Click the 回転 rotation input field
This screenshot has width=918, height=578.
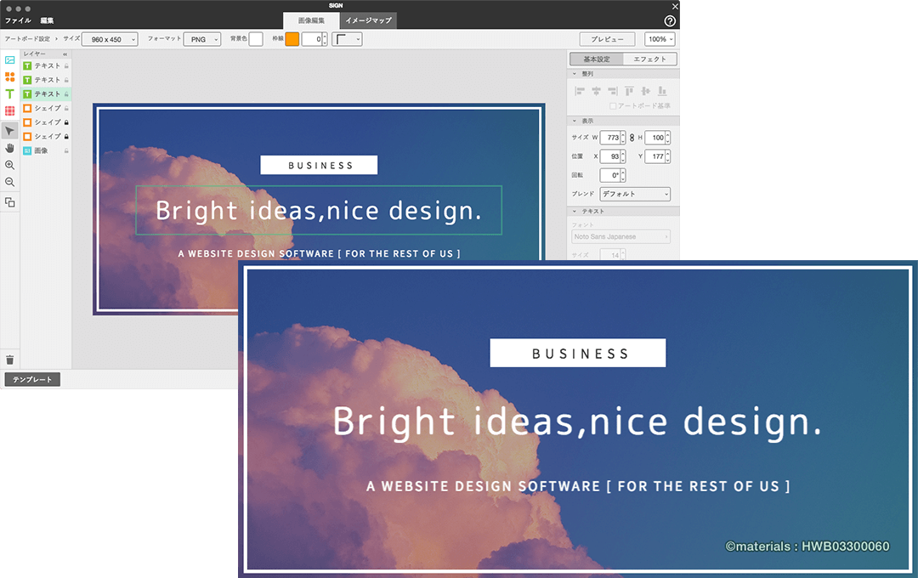(610, 175)
